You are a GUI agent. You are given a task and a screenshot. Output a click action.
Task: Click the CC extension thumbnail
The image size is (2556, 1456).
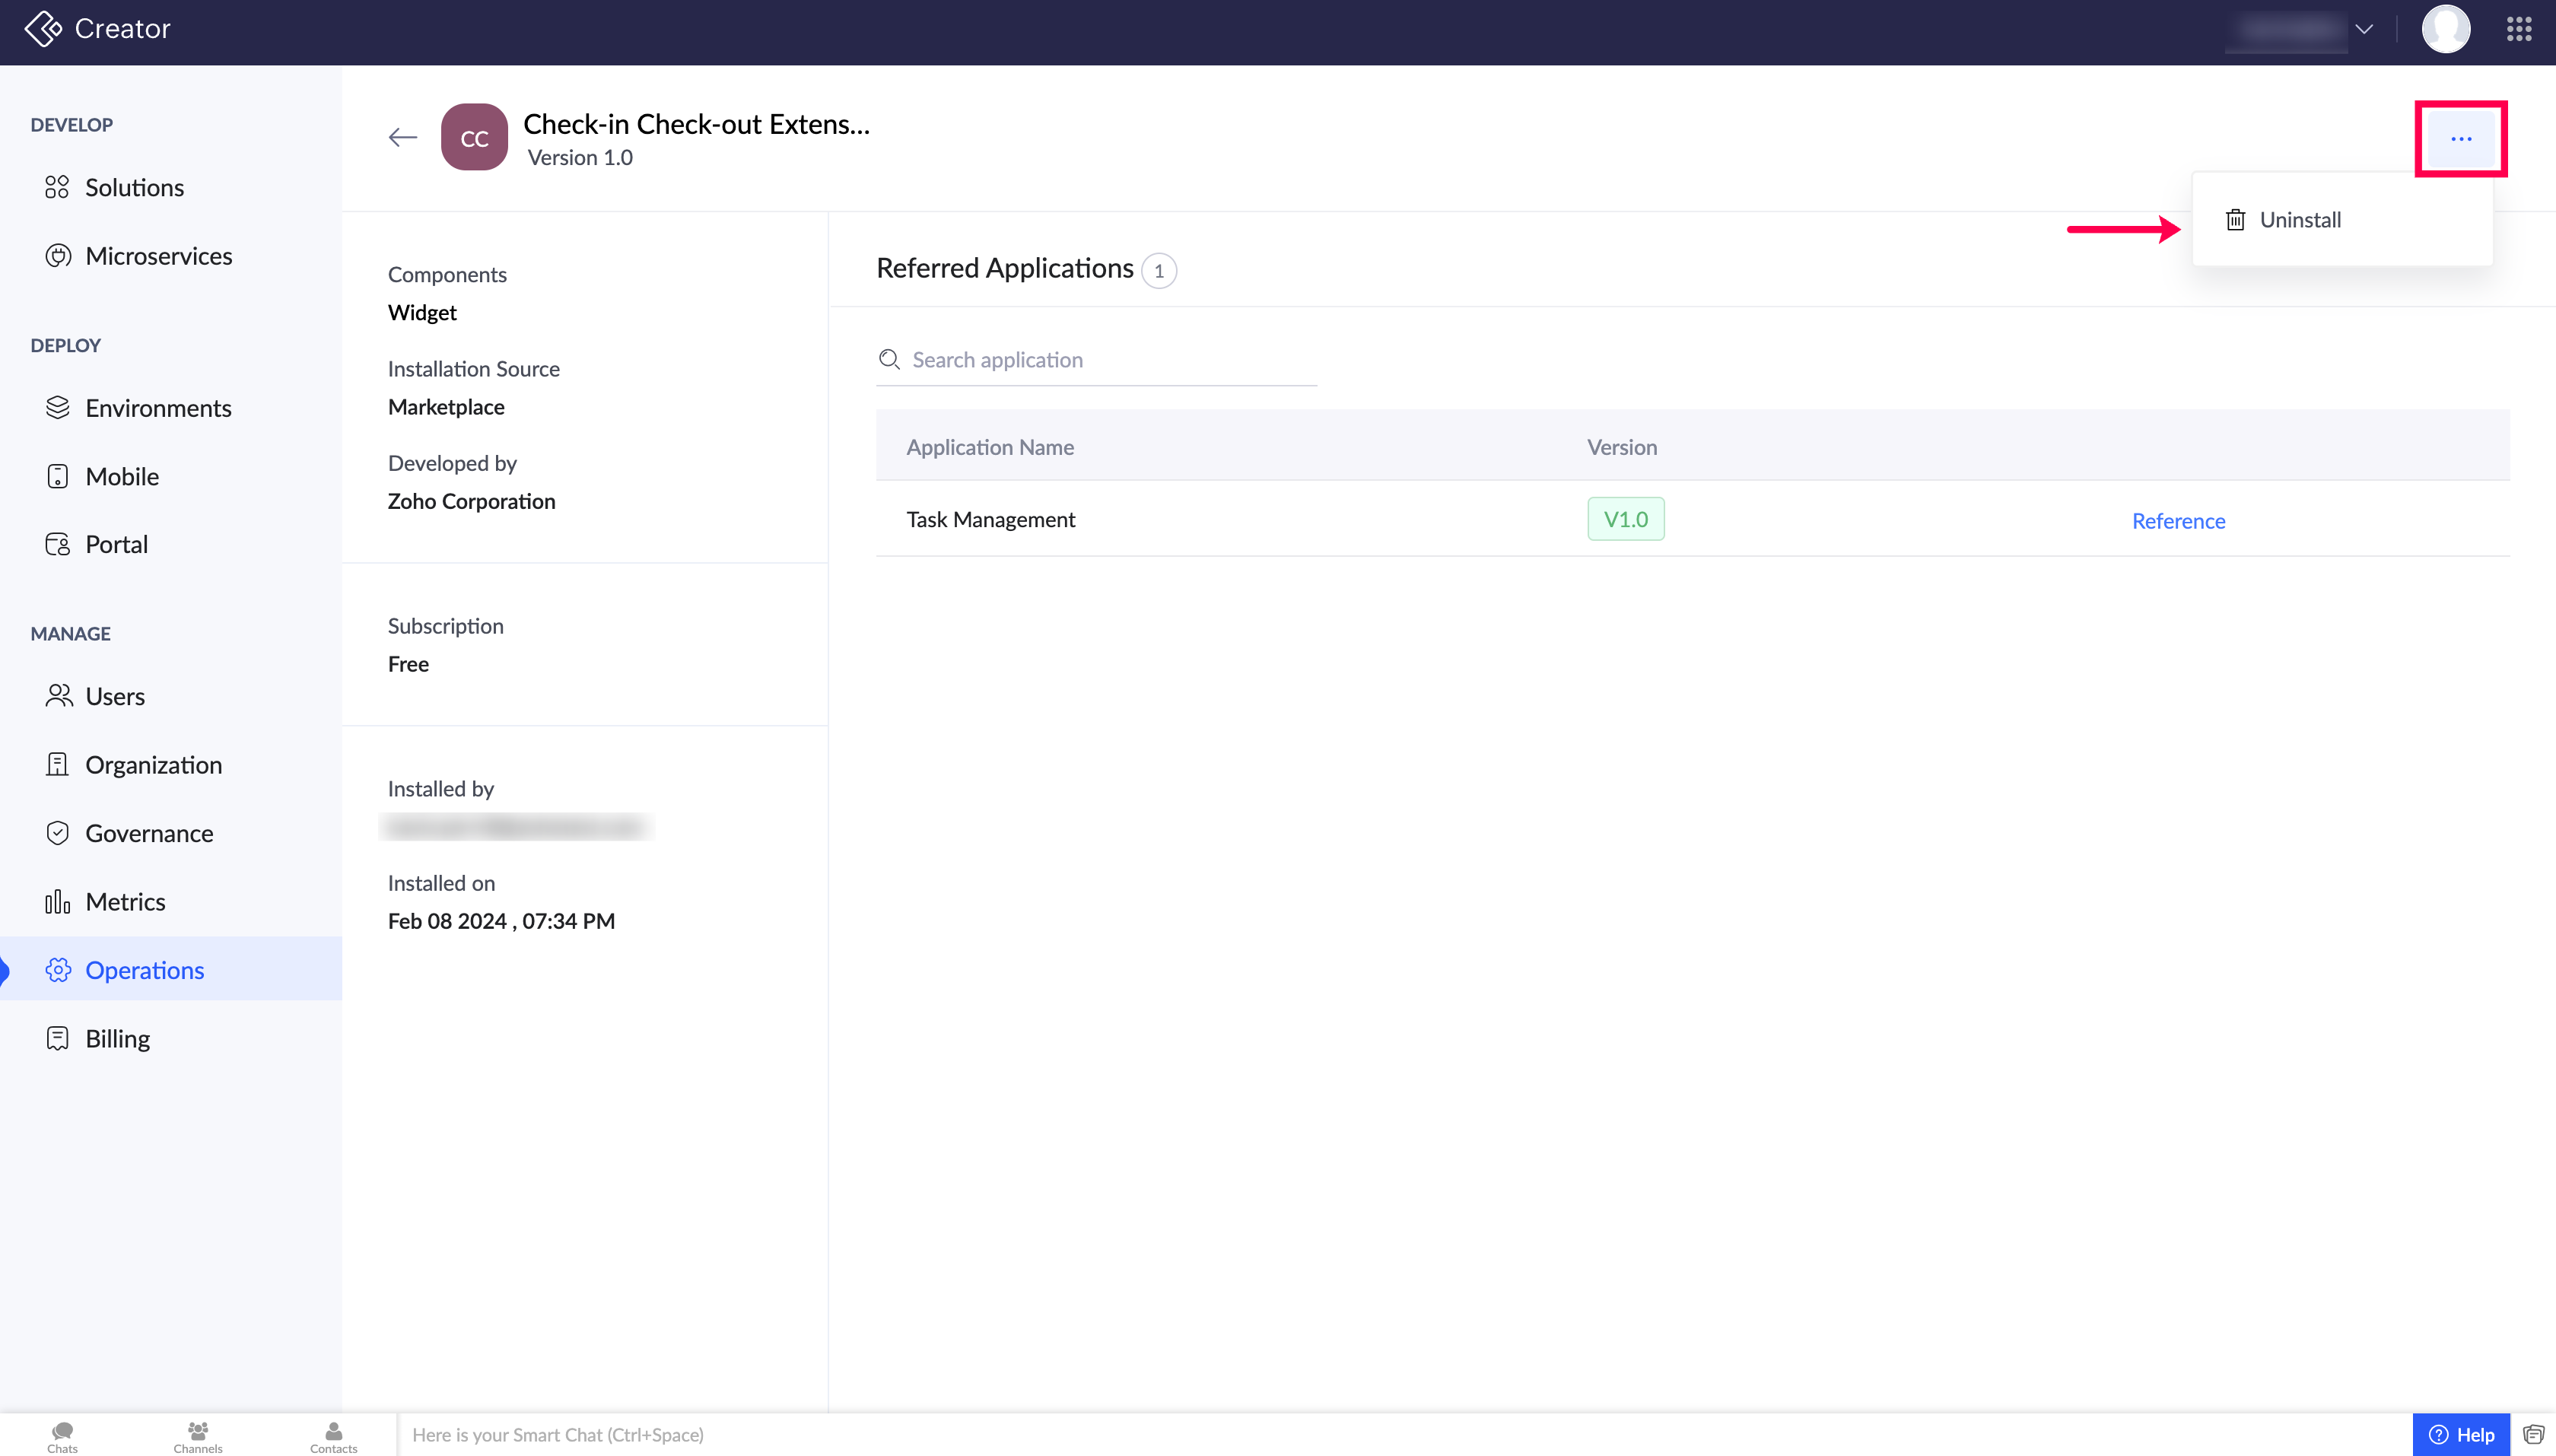pyautogui.click(x=474, y=138)
